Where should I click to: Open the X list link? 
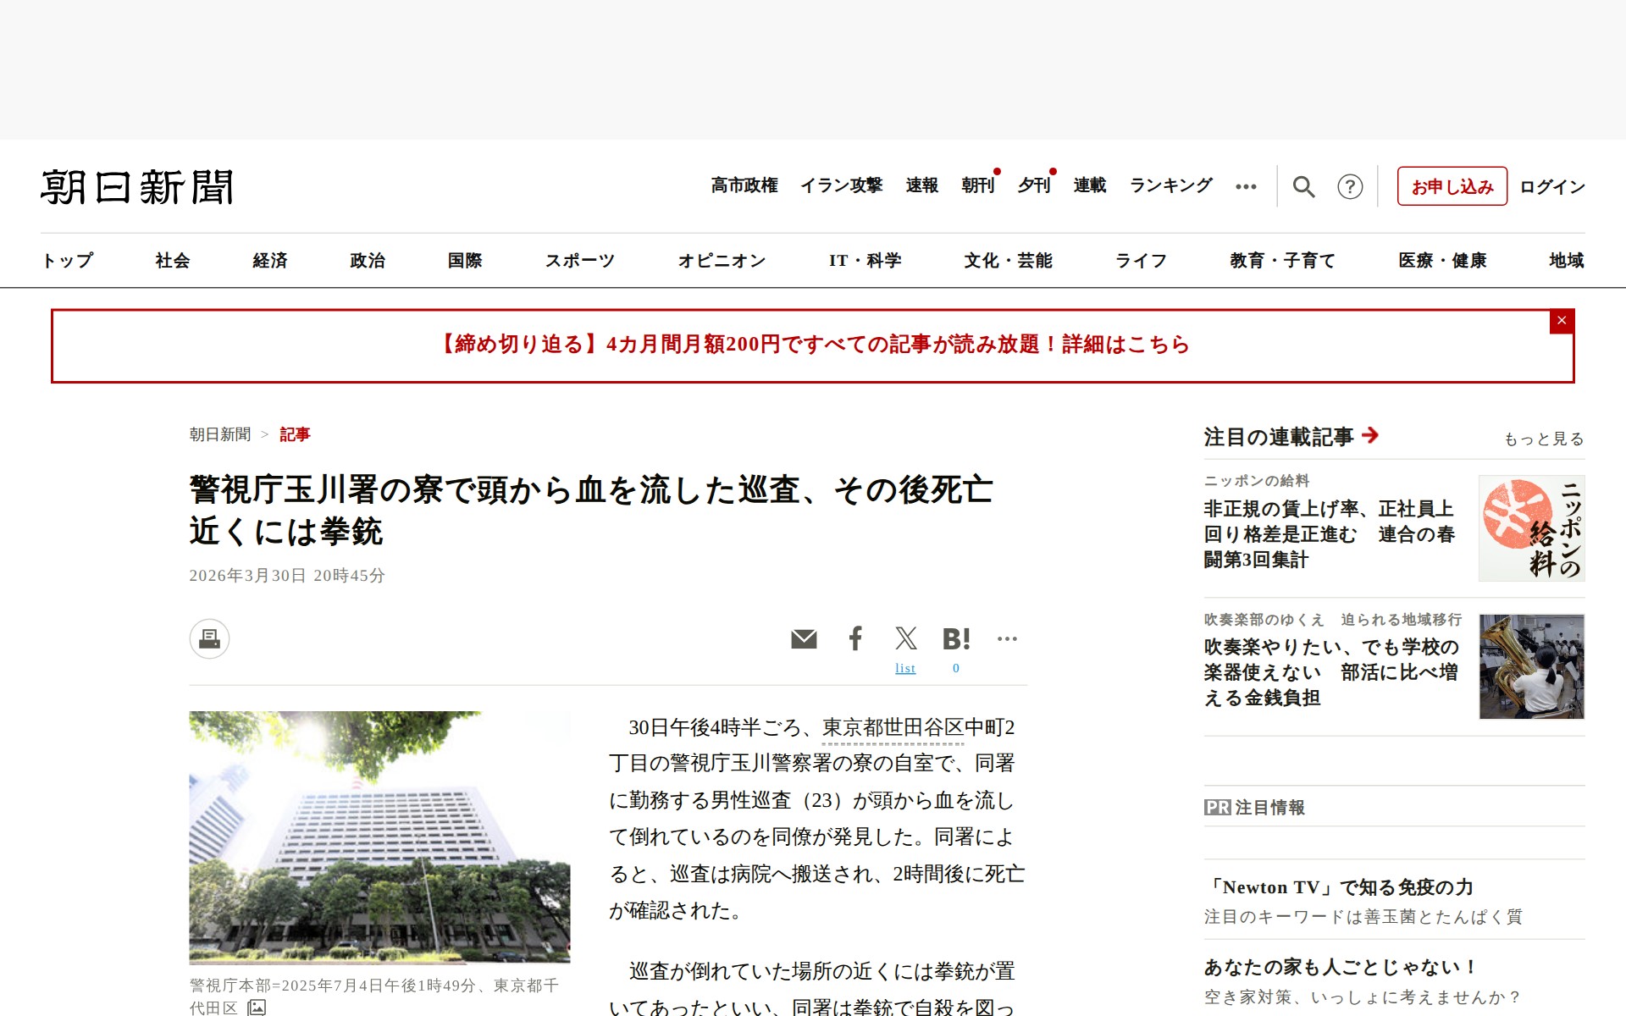[905, 669]
